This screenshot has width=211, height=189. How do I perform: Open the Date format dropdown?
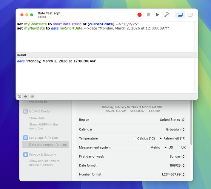pyautogui.click(x=177, y=166)
